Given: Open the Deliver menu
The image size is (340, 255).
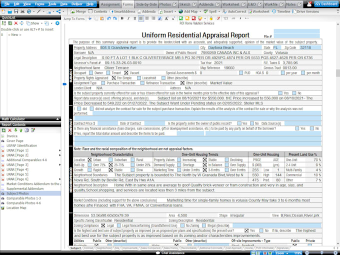Looking at the screenshot, I should [x=77, y=4].
